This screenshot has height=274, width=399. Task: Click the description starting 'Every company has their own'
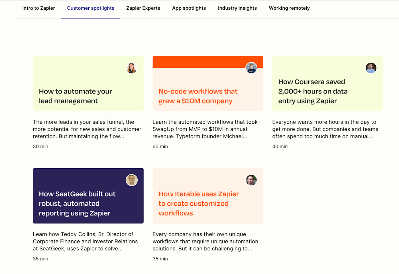point(205,241)
